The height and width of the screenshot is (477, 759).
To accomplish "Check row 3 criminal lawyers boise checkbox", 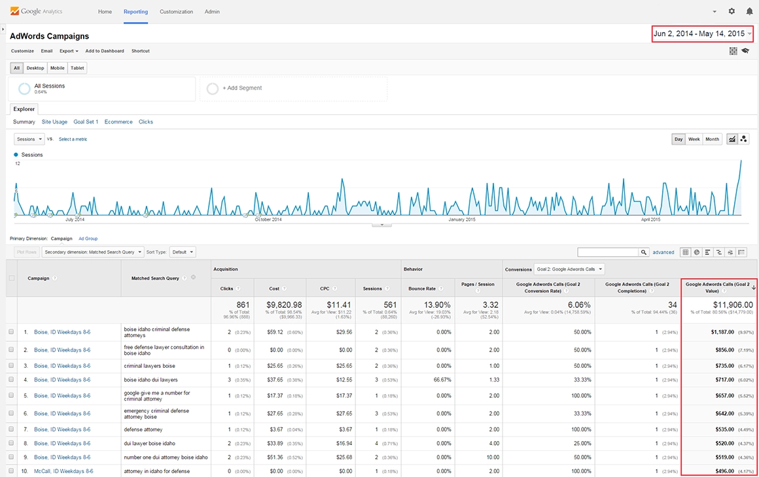I will [11, 366].
